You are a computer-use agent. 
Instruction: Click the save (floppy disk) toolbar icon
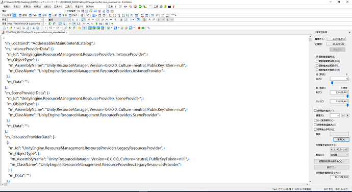pyautogui.click(x=18, y=28)
